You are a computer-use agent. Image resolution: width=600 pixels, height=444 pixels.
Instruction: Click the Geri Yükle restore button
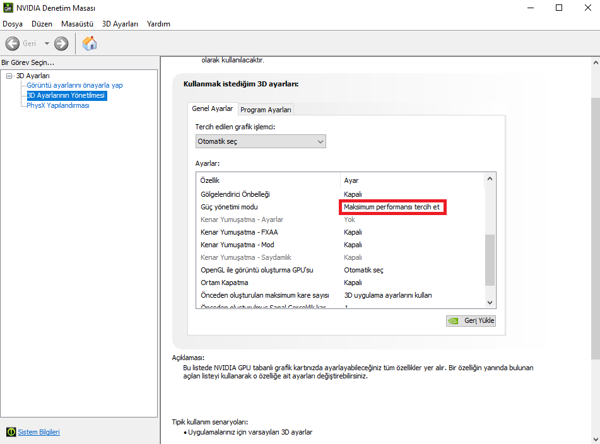(471, 320)
